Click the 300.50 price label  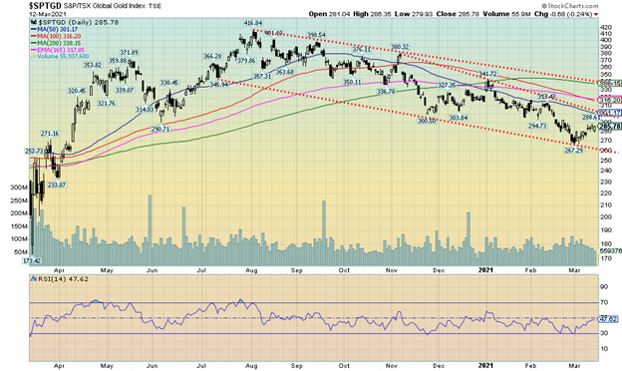[427, 121]
